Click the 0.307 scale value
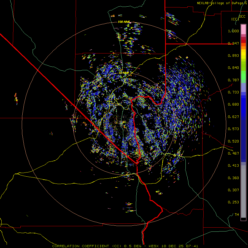 pos(233,190)
